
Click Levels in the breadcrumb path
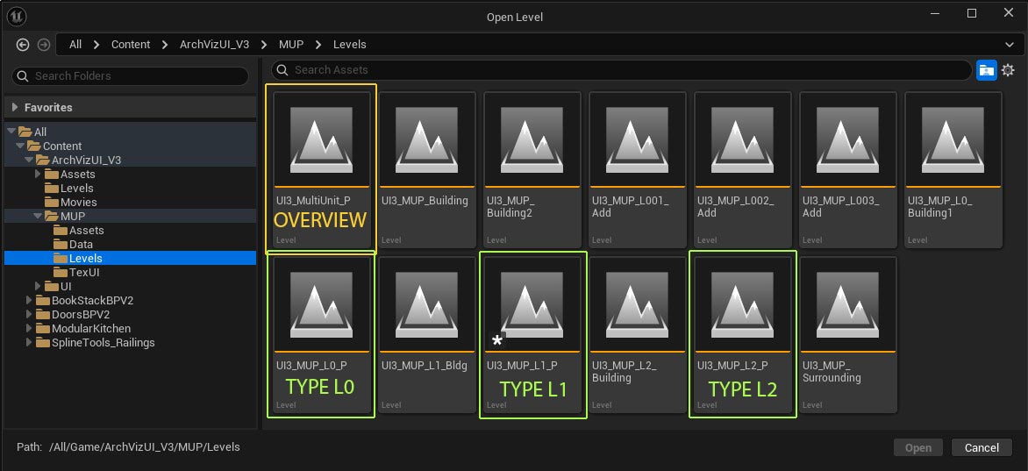(x=349, y=45)
